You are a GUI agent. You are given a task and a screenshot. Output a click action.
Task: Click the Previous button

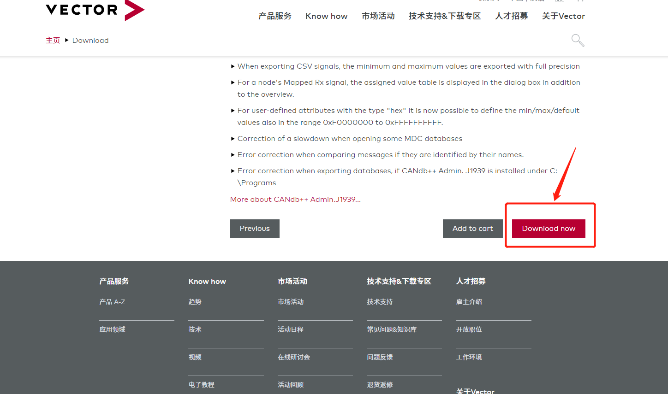click(255, 228)
